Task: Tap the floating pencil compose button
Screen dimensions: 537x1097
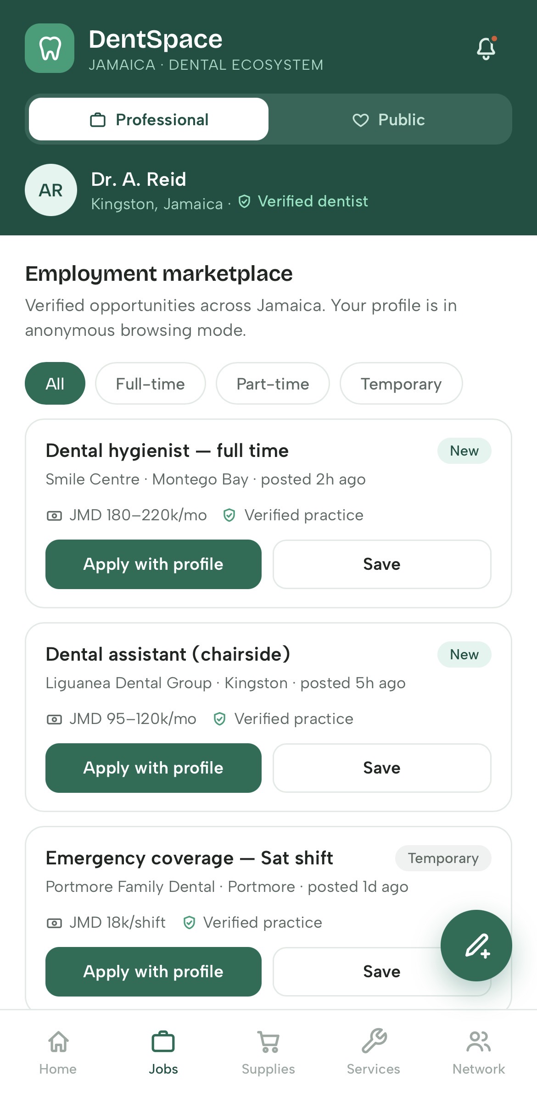Action: pyautogui.click(x=476, y=946)
